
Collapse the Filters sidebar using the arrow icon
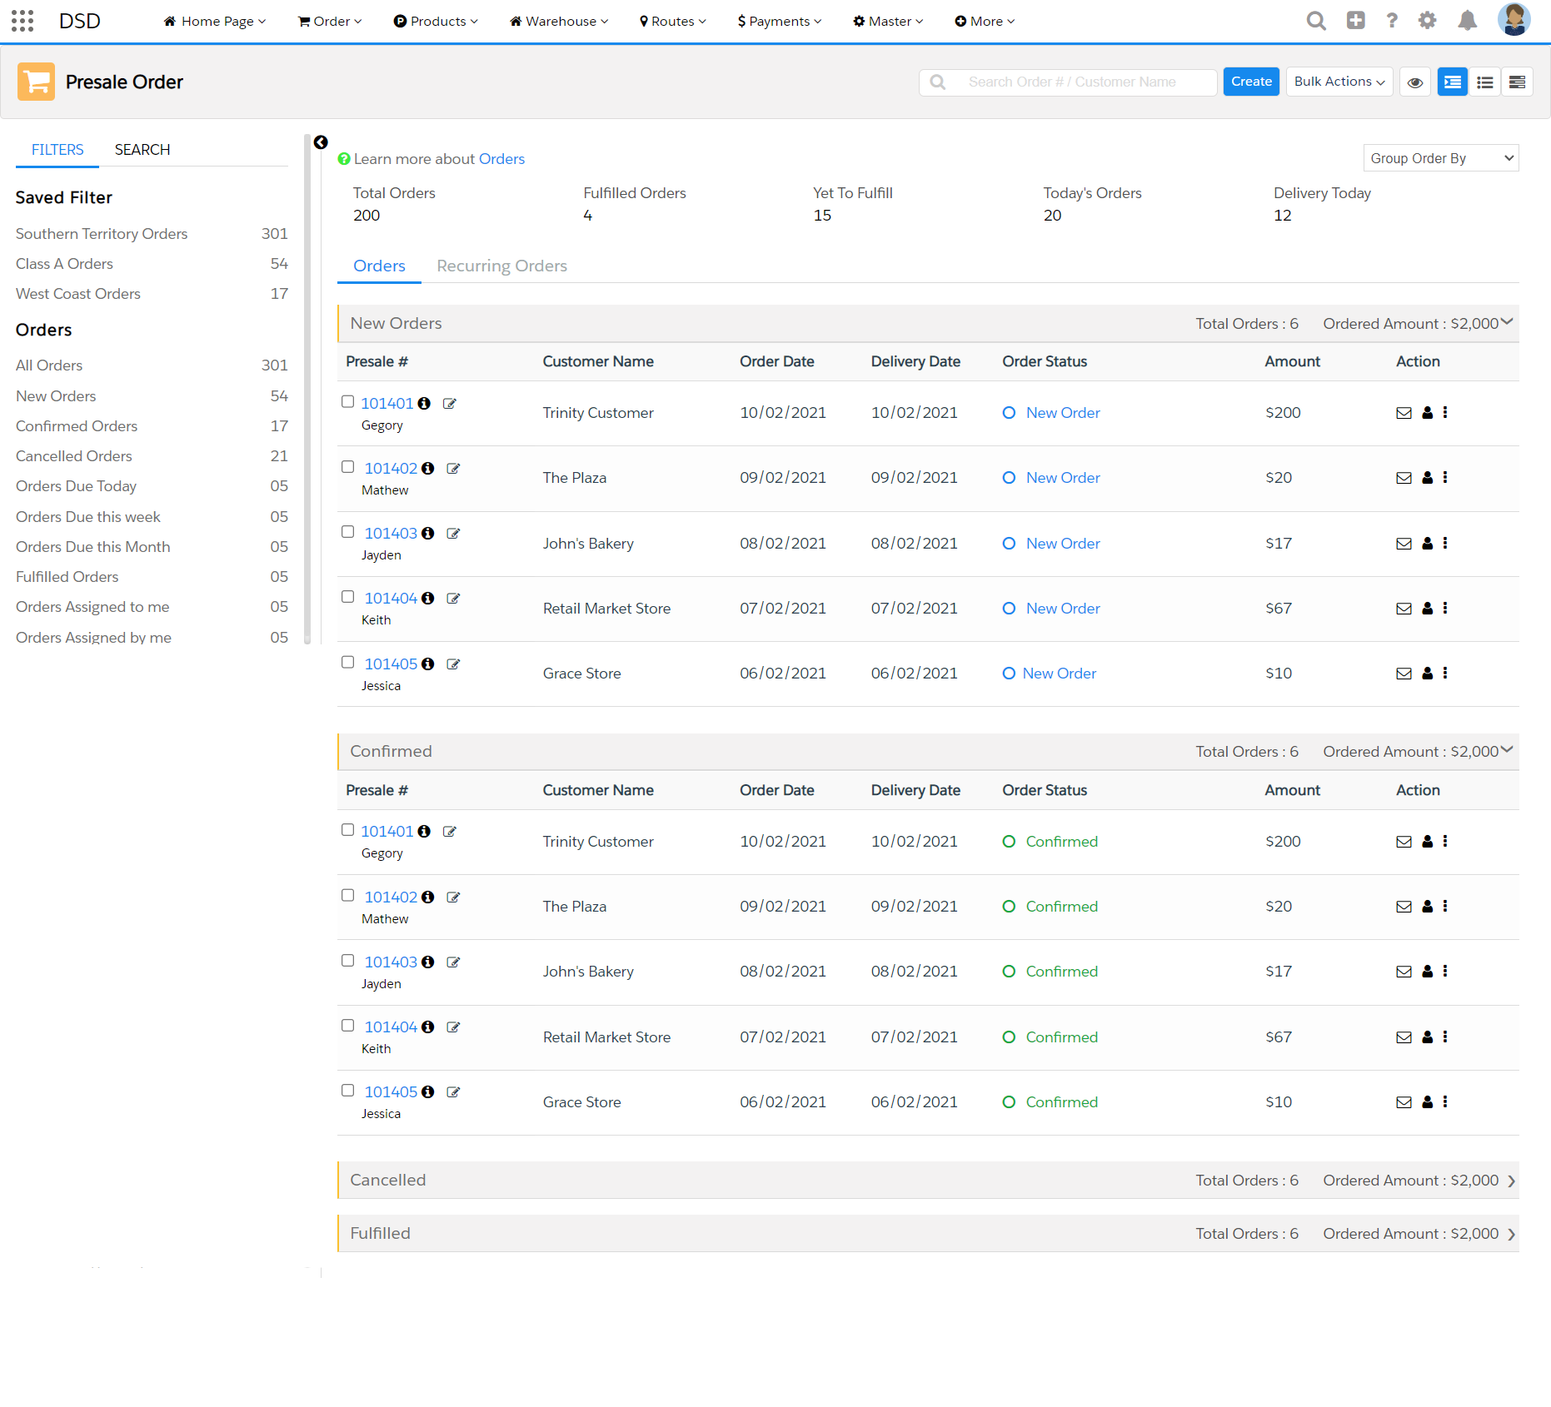coord(322,142)
